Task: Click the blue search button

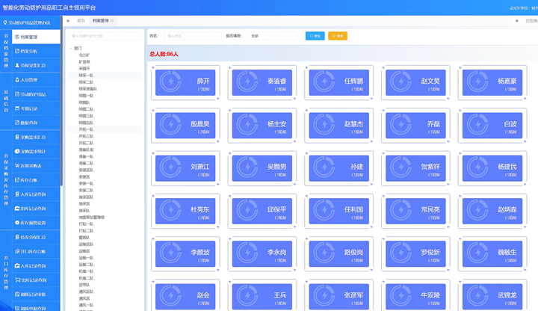Action: click(x=315, y=35)
